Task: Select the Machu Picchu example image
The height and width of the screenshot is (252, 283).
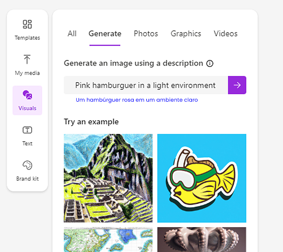Action: point(108,178)
